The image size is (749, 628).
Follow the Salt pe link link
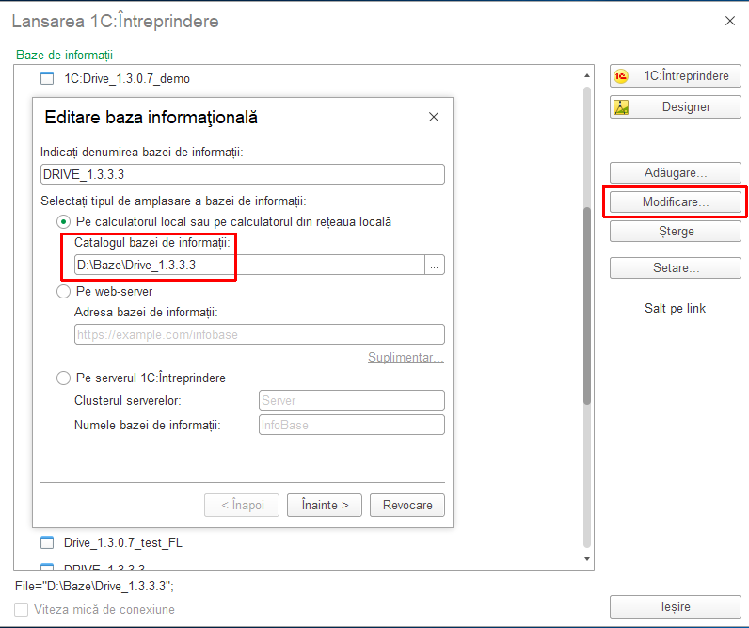(675, 308)
